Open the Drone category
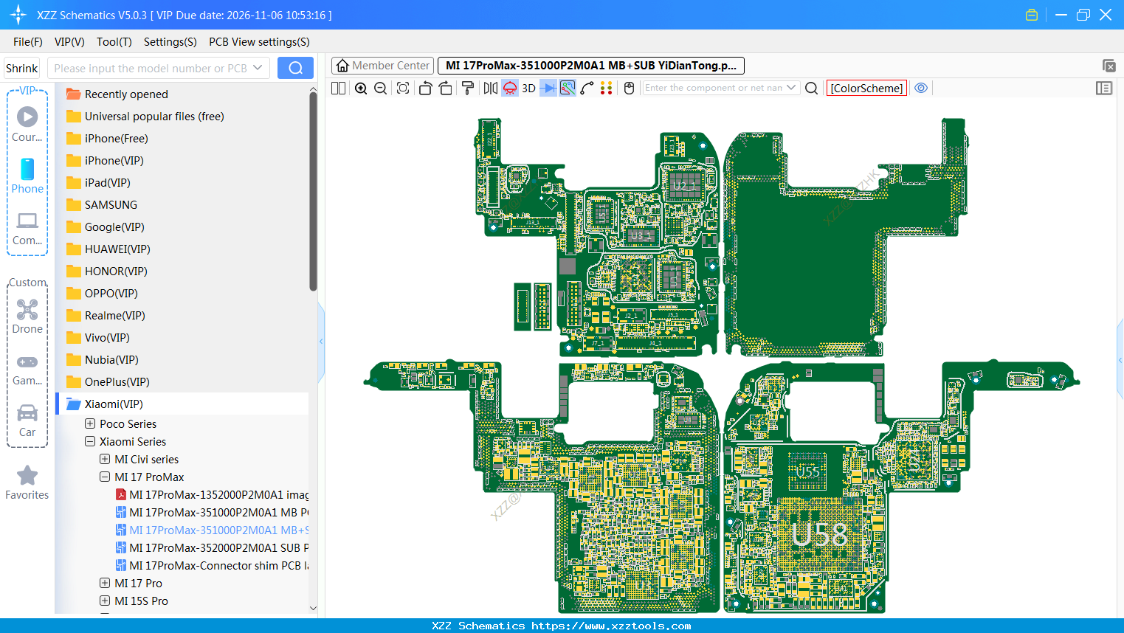 click(27, 316)
